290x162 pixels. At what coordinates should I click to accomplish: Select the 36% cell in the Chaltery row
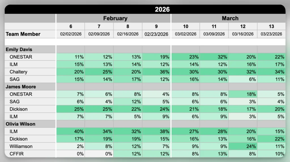coord(157,72)
